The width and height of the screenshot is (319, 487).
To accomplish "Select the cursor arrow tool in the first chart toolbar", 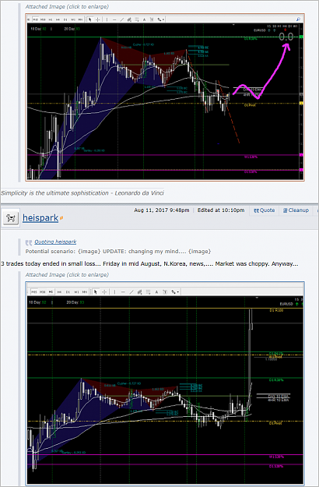I will (x=90, y=19).
